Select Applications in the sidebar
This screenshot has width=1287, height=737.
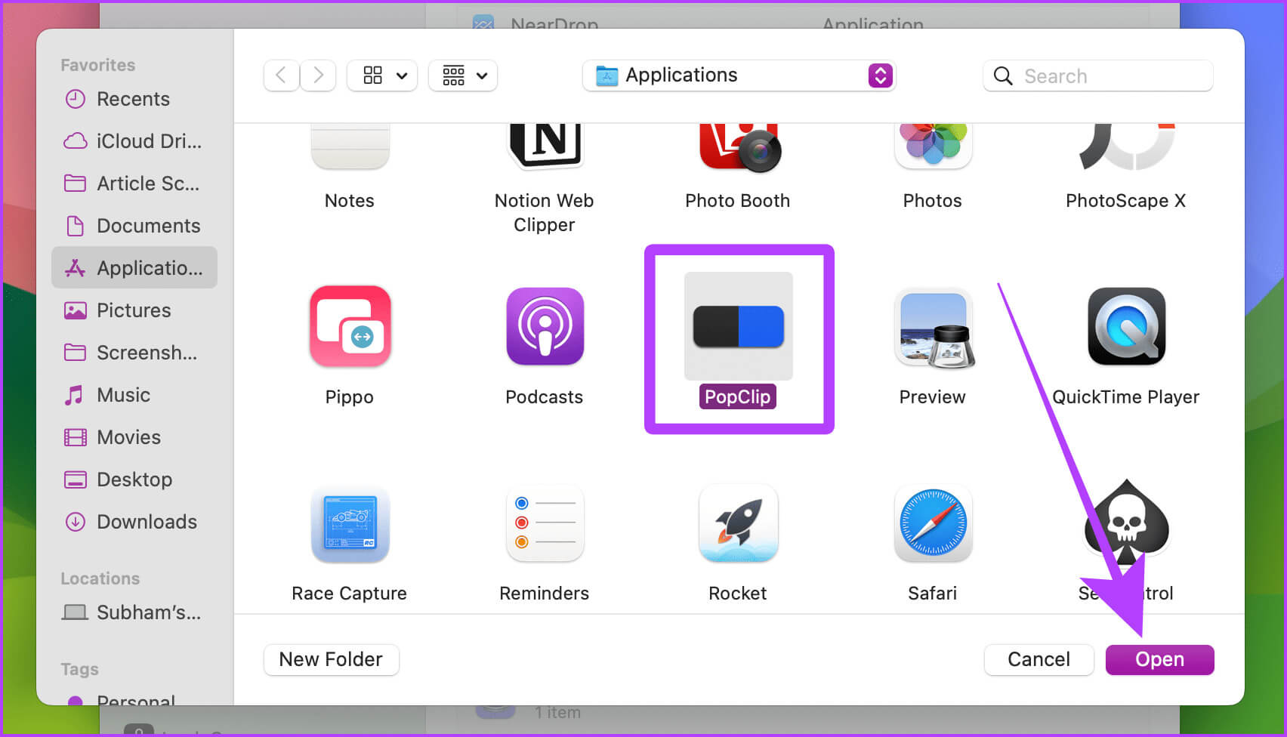(x=134, y=268)
